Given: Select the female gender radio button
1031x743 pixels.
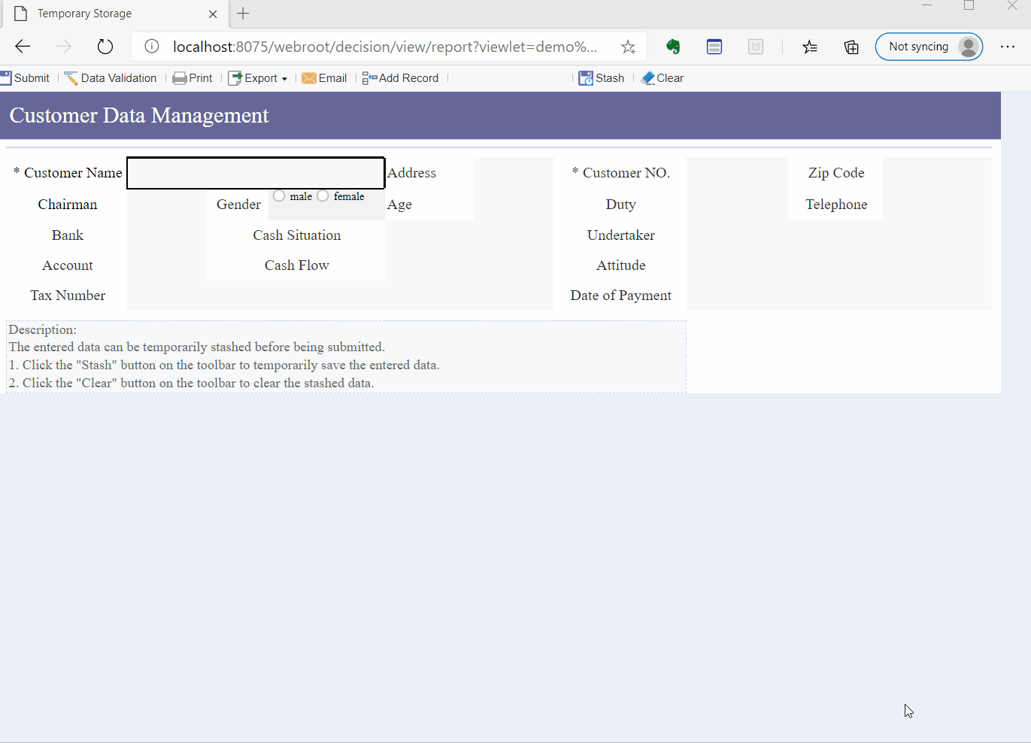Looking at the screenshot, I should coord(323,196).
